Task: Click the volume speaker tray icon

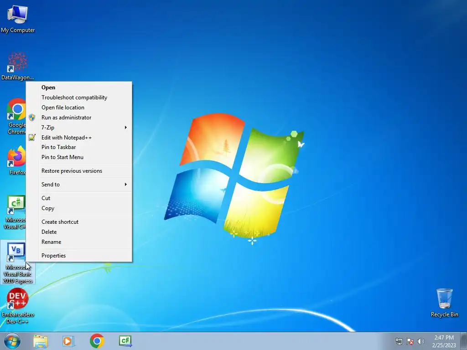Action: coord(420,341)
